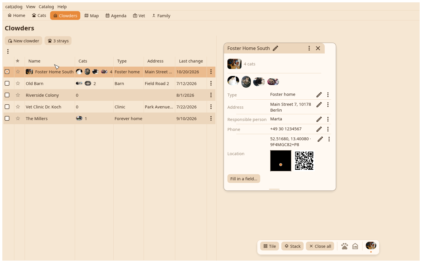Tick the checkbox for The Millers
The height and width of the screenshot is (263, 422).
(x=7, y=118)
